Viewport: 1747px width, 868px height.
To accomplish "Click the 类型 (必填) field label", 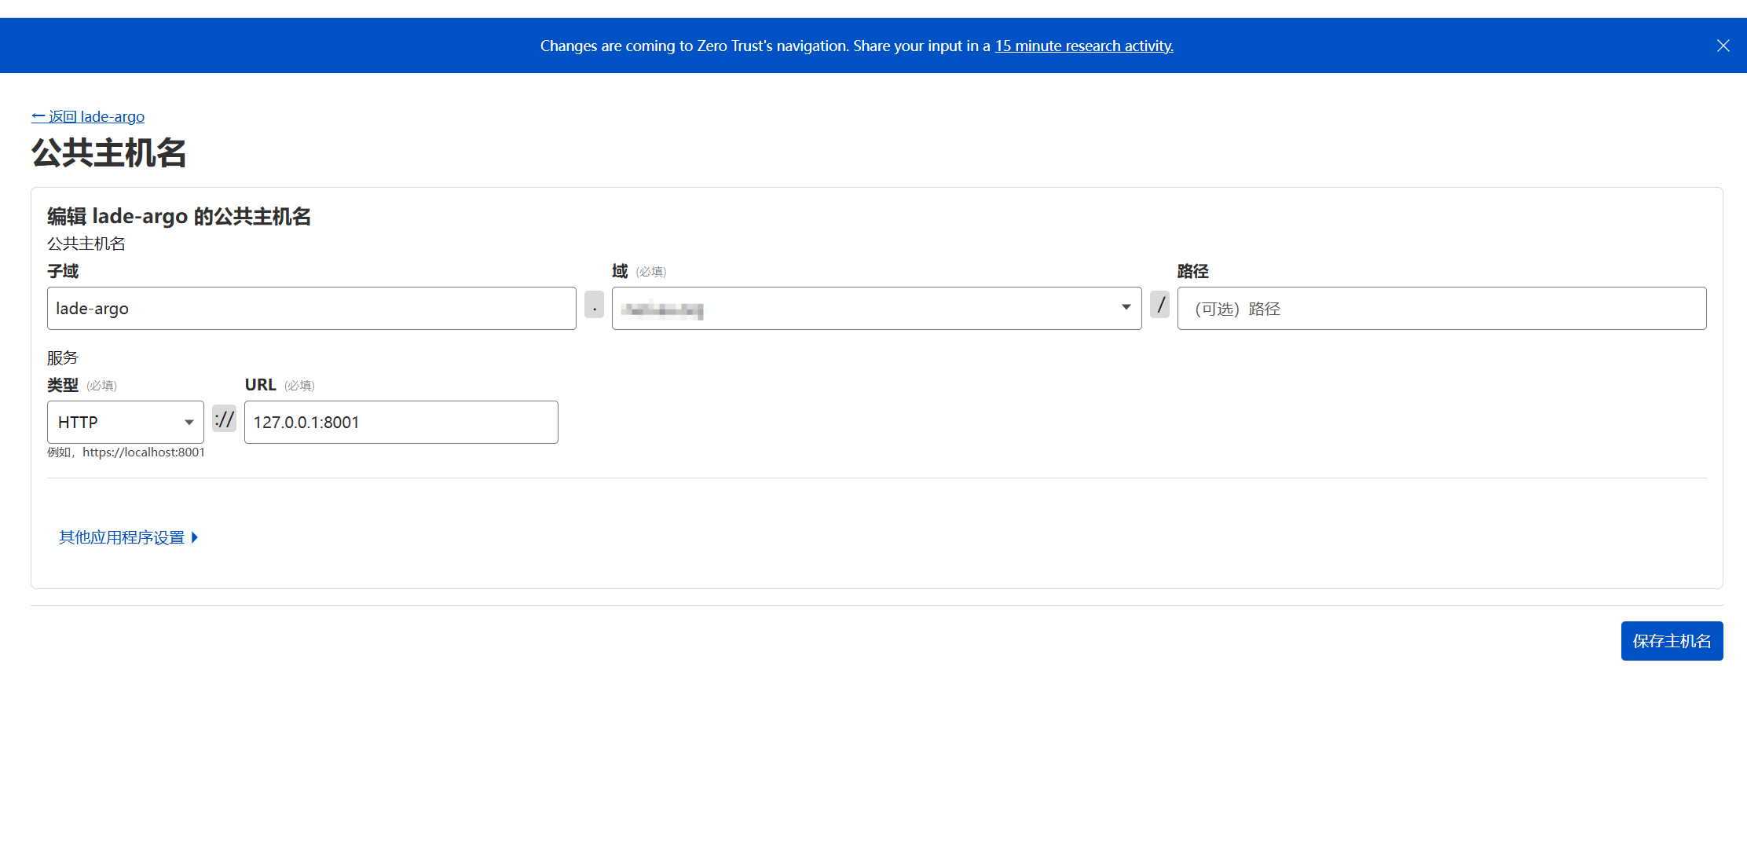I will (x=81, y=385).
